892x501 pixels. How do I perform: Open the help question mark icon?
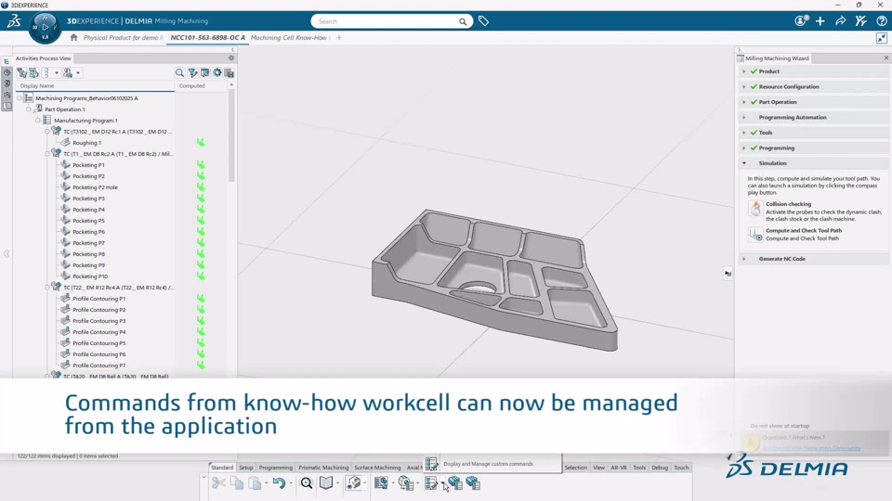coord(881,21)
